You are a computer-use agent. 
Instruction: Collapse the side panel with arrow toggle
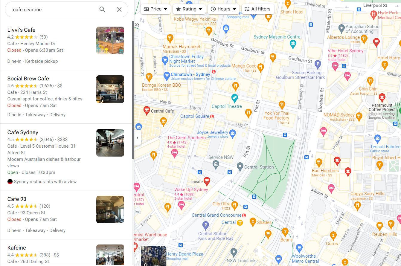(x=137, y=138)
